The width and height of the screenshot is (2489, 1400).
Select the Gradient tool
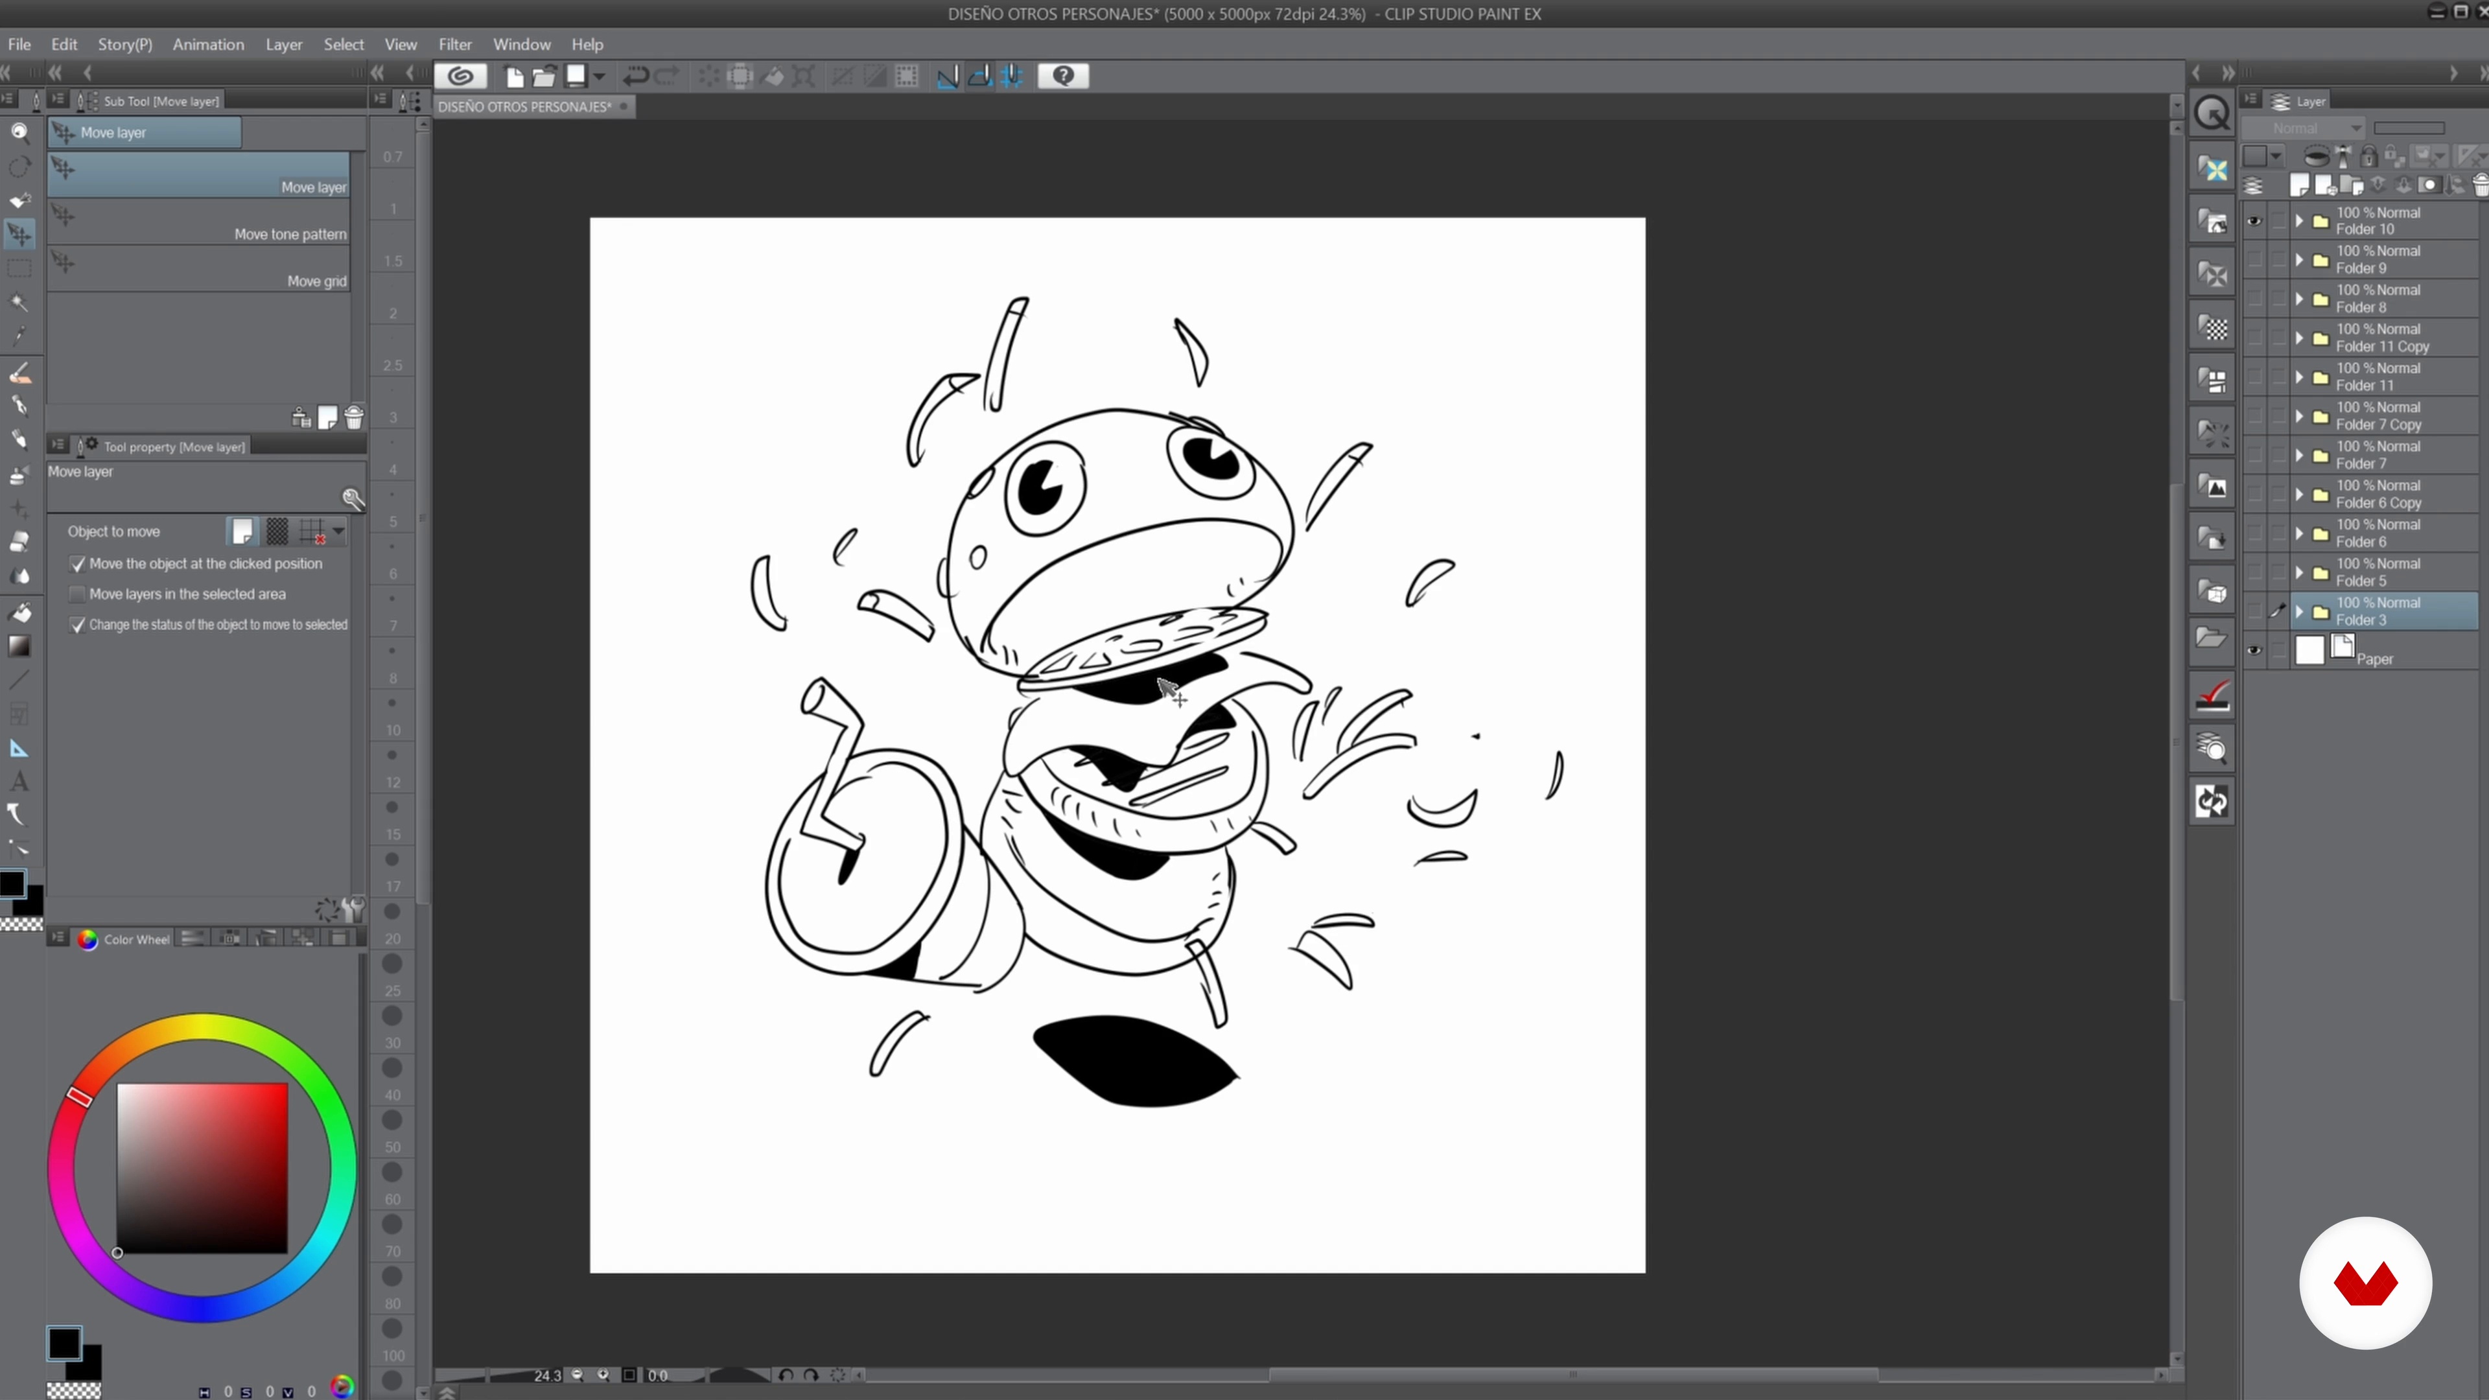click(19, 646)
